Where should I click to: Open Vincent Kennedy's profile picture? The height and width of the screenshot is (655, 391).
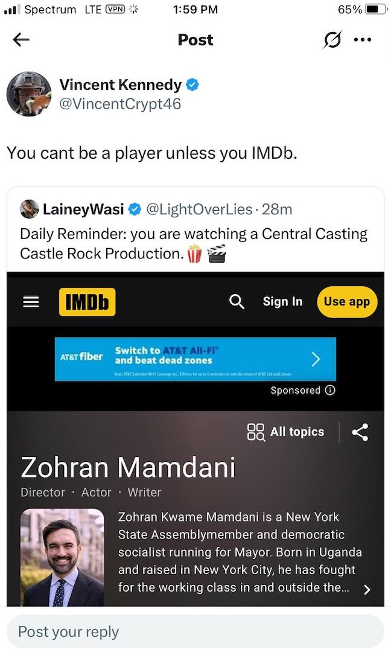point(28,94)
